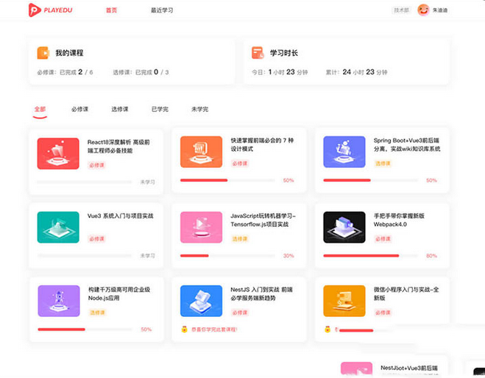The image size is (485, 378).
Task: Switch to the 已学完 tab
Action: point(160,109)
